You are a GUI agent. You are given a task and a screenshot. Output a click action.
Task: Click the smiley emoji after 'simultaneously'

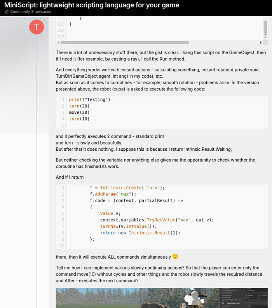coord(175,257)
